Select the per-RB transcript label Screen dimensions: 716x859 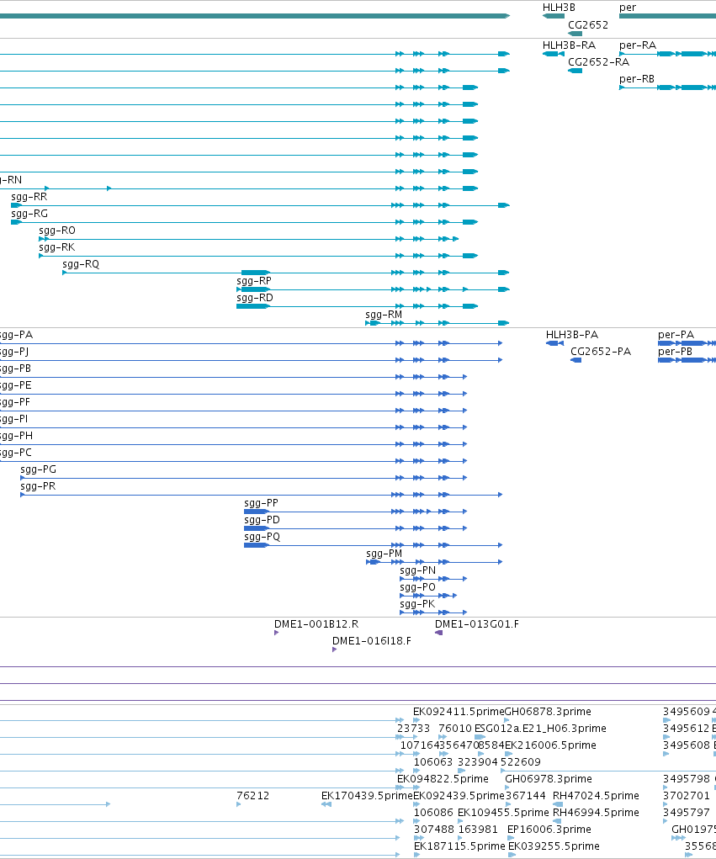(x=637, y=79)
